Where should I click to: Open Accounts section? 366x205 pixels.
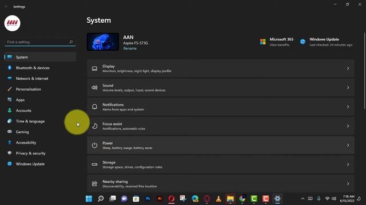click(x=40, y=110)
